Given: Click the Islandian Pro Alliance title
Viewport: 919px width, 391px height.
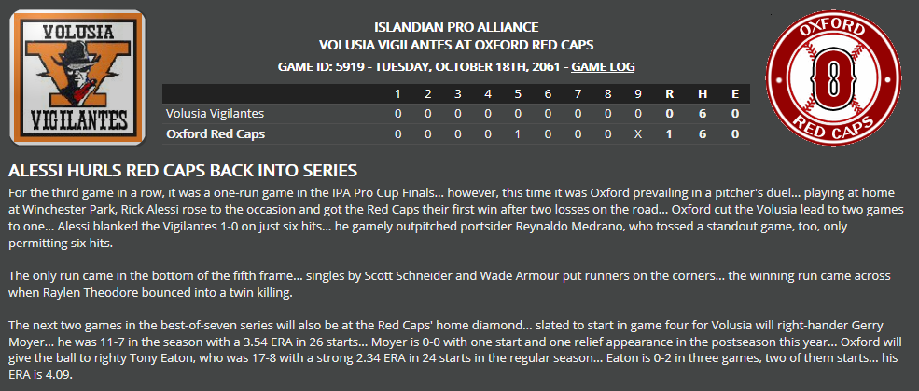Looking at the screenshot, I should [x=456, y=27].
